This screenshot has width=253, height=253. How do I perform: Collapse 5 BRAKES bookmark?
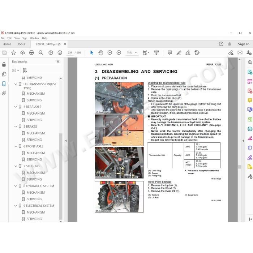(16, 126)
